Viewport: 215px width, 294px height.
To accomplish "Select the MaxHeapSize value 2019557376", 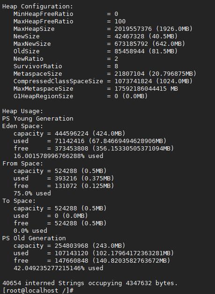I will [133, 29].
